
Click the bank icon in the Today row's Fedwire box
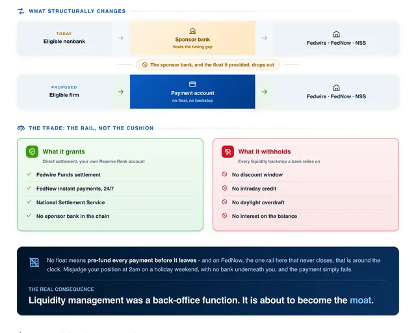336,34
